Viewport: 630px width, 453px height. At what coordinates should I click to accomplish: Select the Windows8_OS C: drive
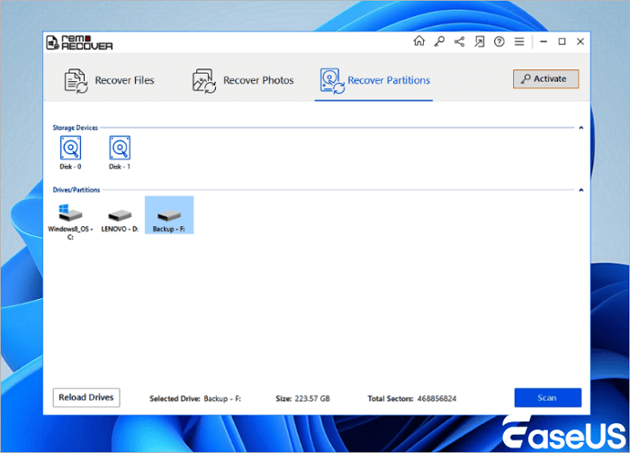click(70, 221)
